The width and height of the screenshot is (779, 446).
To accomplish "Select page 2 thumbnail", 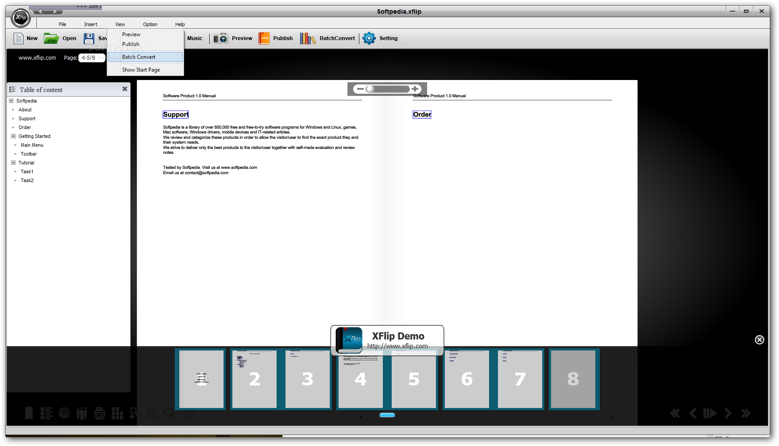I will tap(255, 379).
